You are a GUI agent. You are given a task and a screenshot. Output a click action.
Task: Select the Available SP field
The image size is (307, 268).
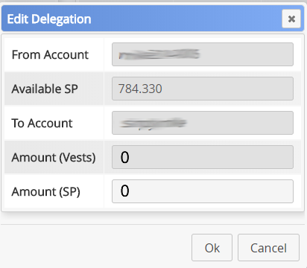(203, 89)
